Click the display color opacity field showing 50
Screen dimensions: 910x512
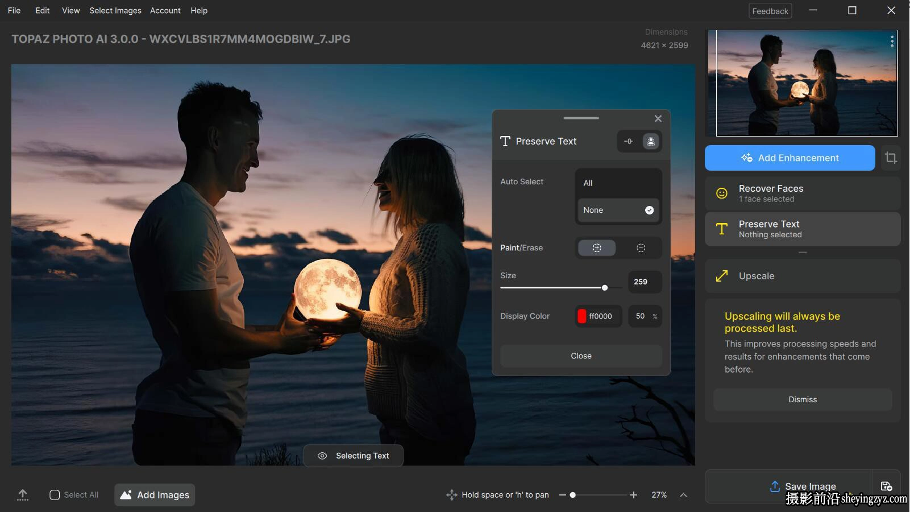tap(645, 316)
